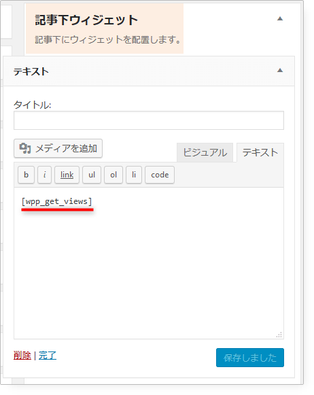Click メディアを追加 button

pyautogui.click(x=58, y=148)
